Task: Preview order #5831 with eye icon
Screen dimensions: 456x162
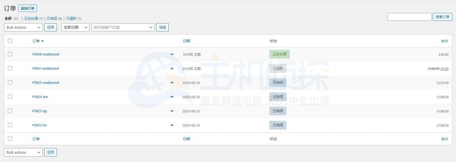Action: 172,68
